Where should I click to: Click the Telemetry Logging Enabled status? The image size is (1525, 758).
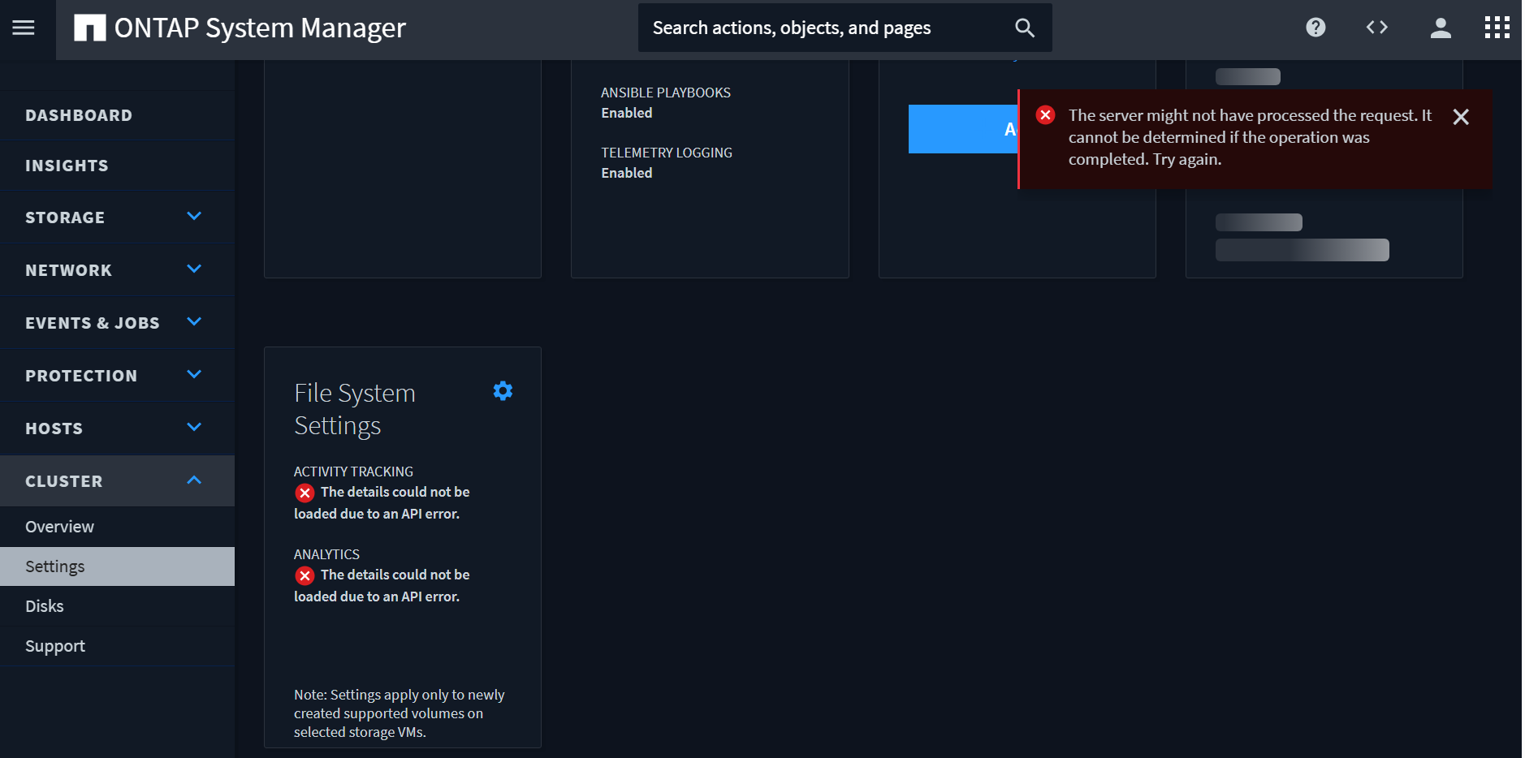pyautogui.click(x=627, y=173)
